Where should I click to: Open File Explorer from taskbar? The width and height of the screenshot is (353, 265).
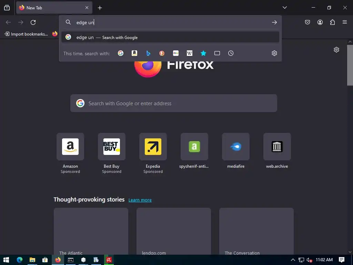point(32,260)
